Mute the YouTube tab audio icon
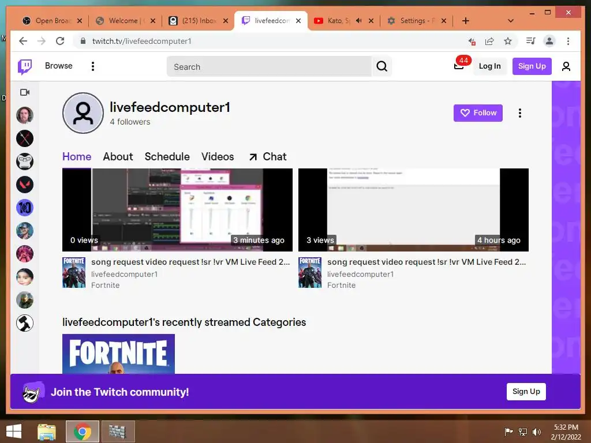This screenshot has height=443, width=591. 359,21
